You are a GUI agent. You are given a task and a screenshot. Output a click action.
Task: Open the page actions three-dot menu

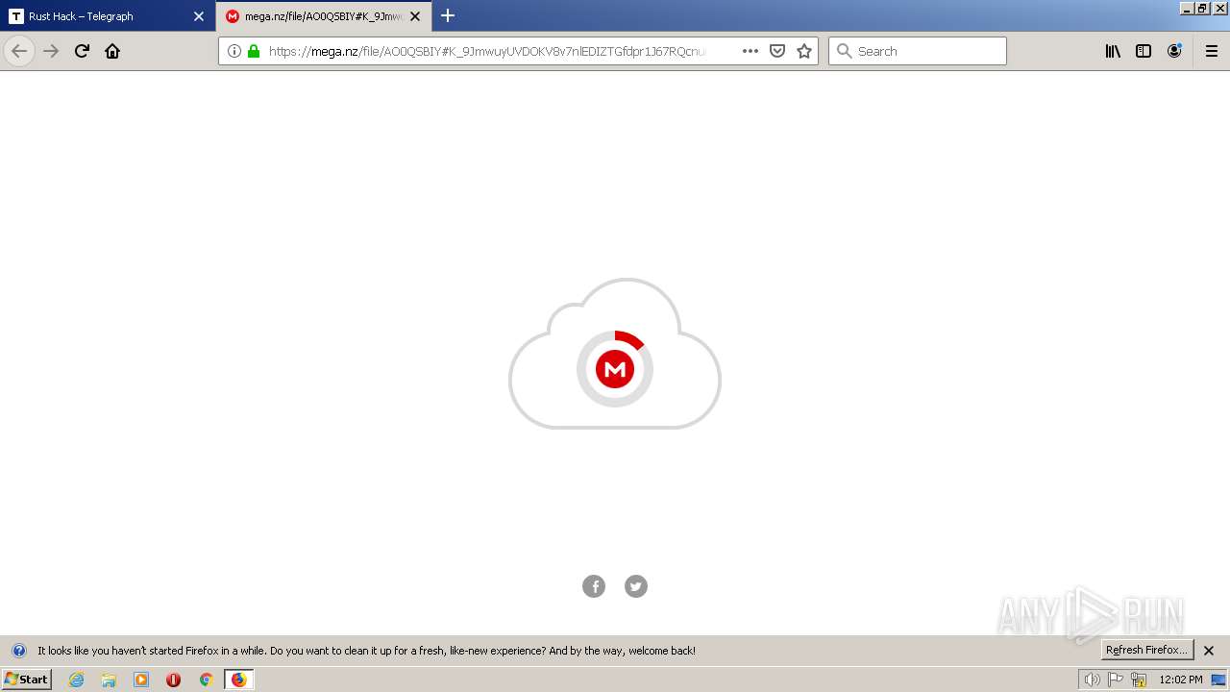click(x=750, y=51)
